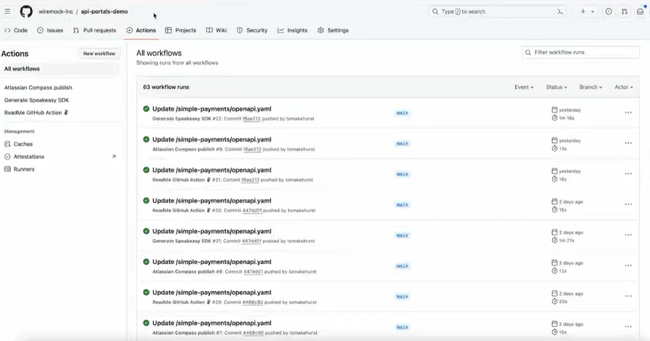Click the New workflow button
The image size is (650, 341).
coord(99,53)
